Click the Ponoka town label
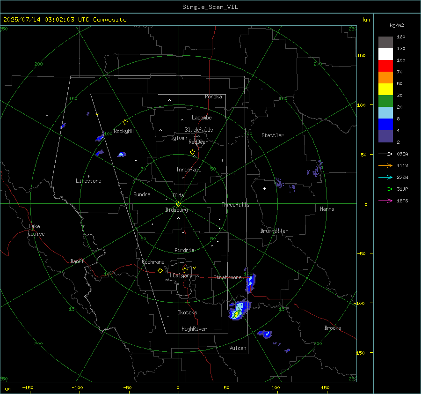 click(x=213, y=97)
